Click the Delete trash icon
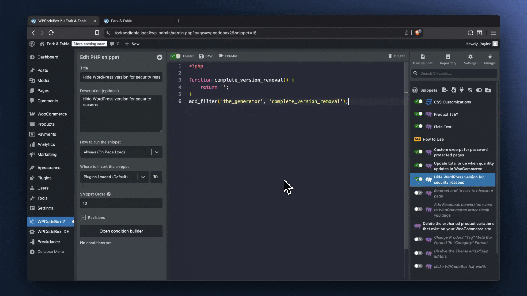The height and width of the screenshot is (296, 527). (390, 56)
